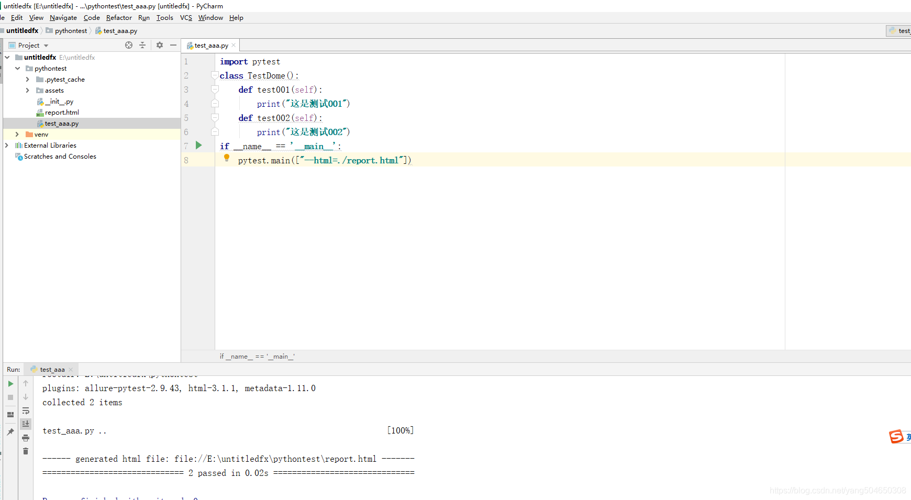Click '2 passed in 0.02s' console line
The image size is (911, 500).
[x=228, y=473]
